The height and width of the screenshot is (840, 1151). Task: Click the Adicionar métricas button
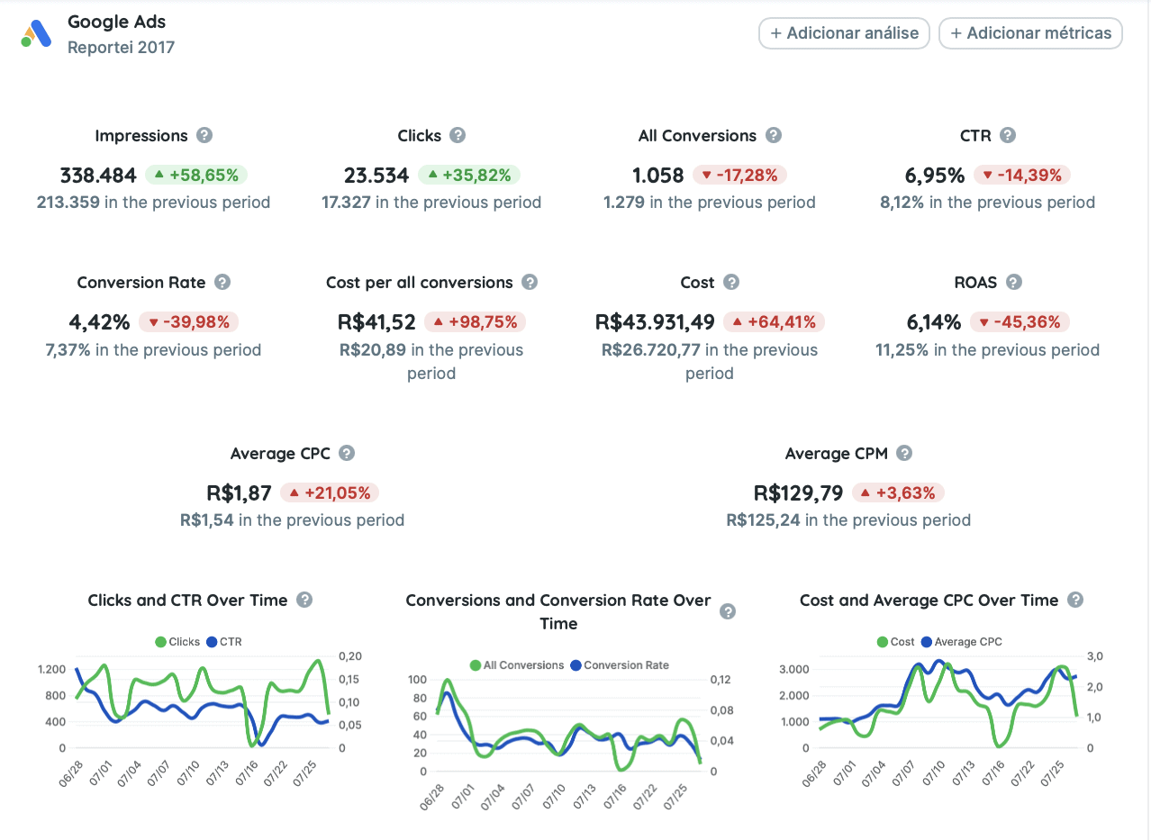[1030, 33]
